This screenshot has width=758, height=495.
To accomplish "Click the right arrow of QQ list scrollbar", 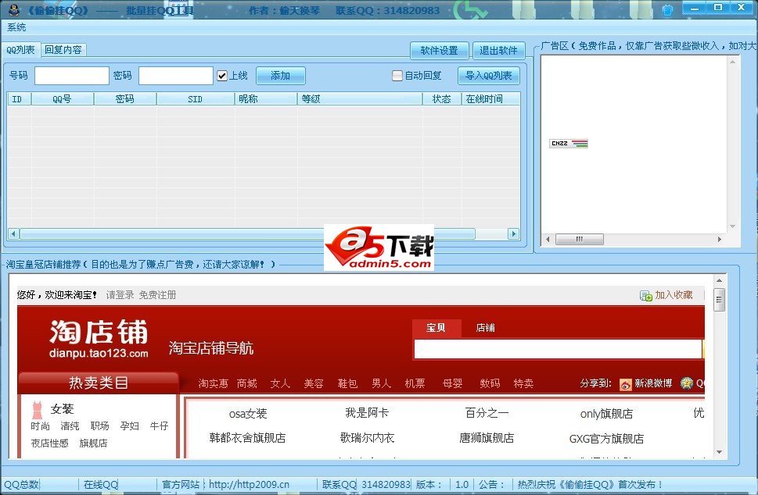I will pyautogui.click(x=513, y=234).
